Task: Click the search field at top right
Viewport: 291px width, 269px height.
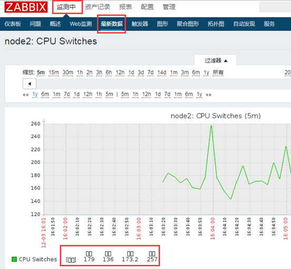Action: click(x=275, y=7)
